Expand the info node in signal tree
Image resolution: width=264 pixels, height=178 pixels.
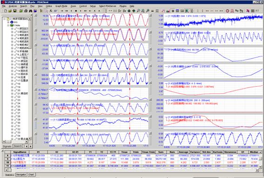[x=8, y=22]
